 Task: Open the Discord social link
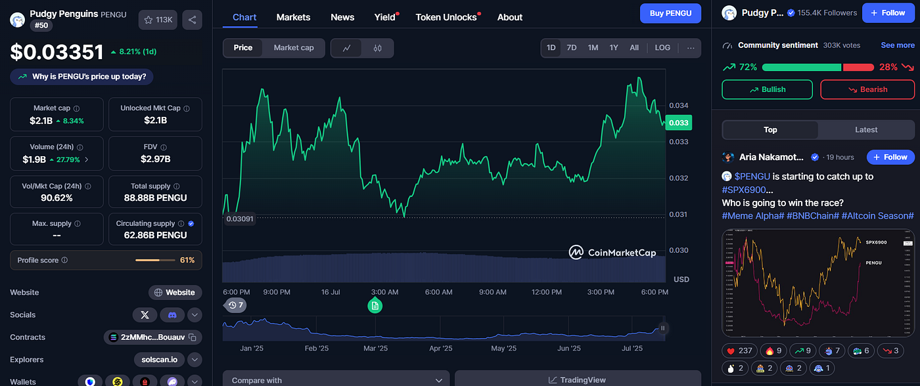tap(172, 315)
